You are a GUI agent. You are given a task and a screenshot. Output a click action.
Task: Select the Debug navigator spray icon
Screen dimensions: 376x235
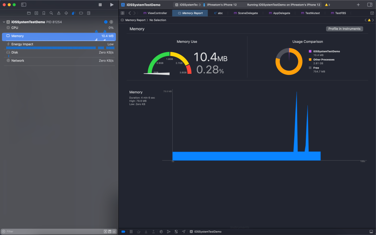(x=73, y=13)
